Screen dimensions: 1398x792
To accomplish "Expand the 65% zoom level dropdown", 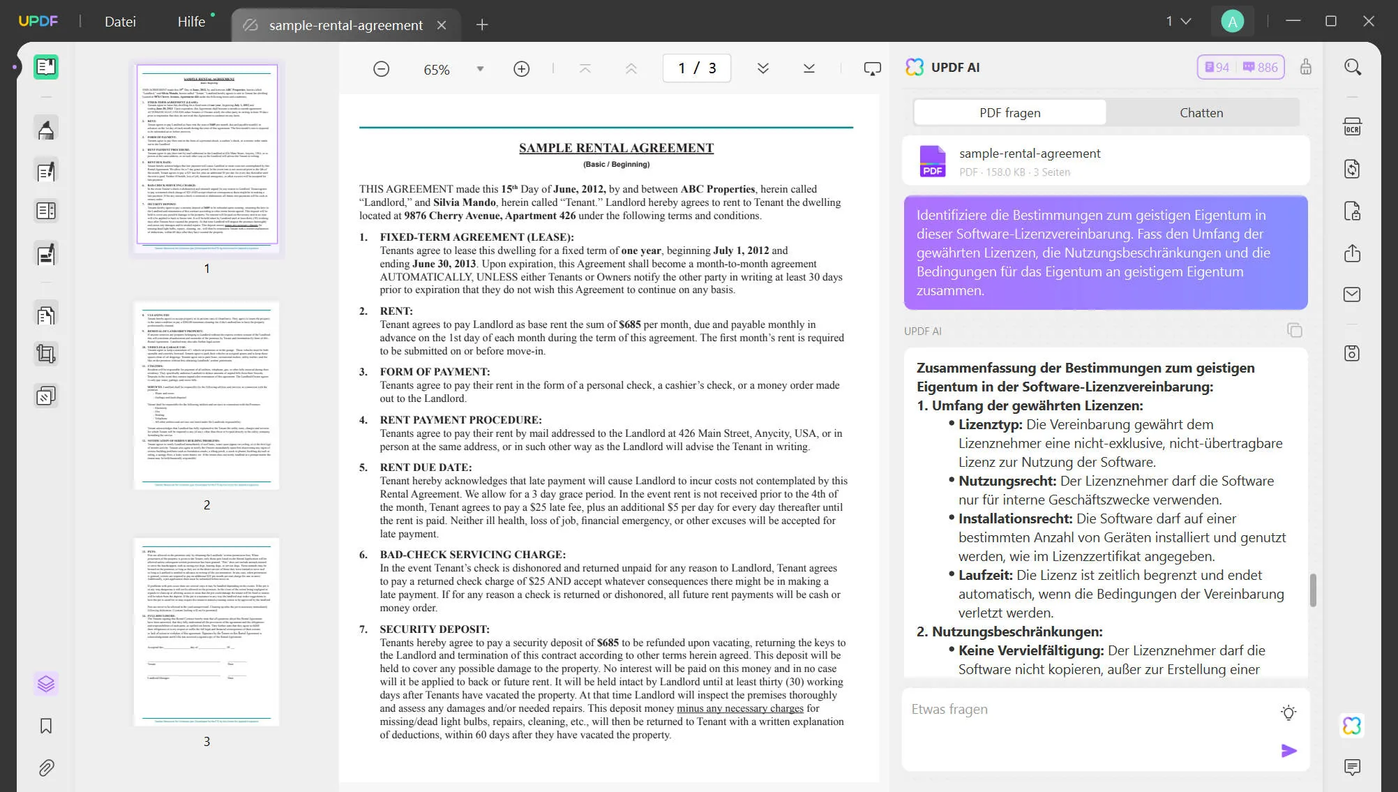I will [480, 69].
